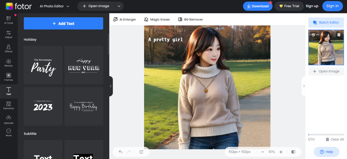The image size is (347, 159).
Task: Click the 97% zoom level
Action: (x=272, y=152)
